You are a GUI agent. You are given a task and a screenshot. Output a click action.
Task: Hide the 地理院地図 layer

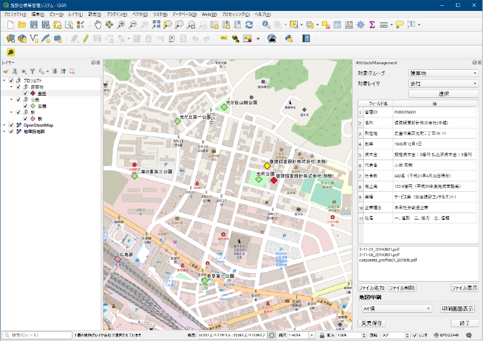pyautogui.click(x=11, y=131)
